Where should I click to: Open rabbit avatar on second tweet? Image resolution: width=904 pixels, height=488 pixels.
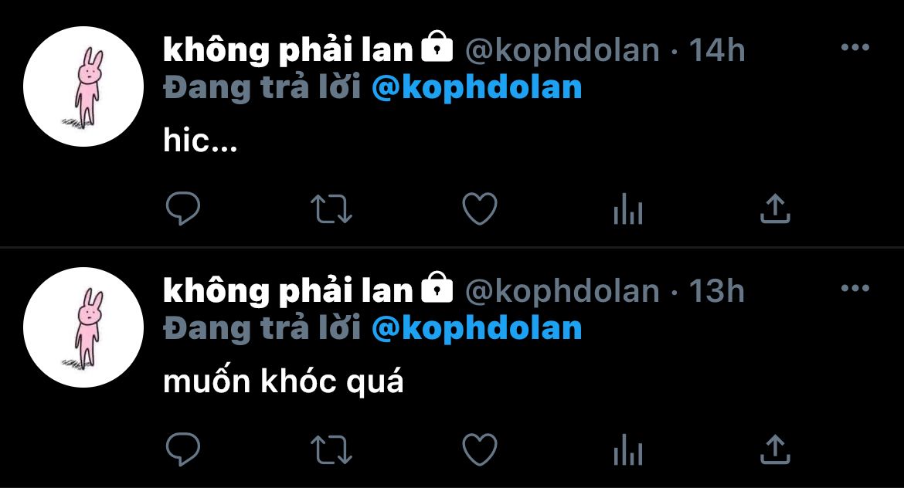[x=83, y=327]
